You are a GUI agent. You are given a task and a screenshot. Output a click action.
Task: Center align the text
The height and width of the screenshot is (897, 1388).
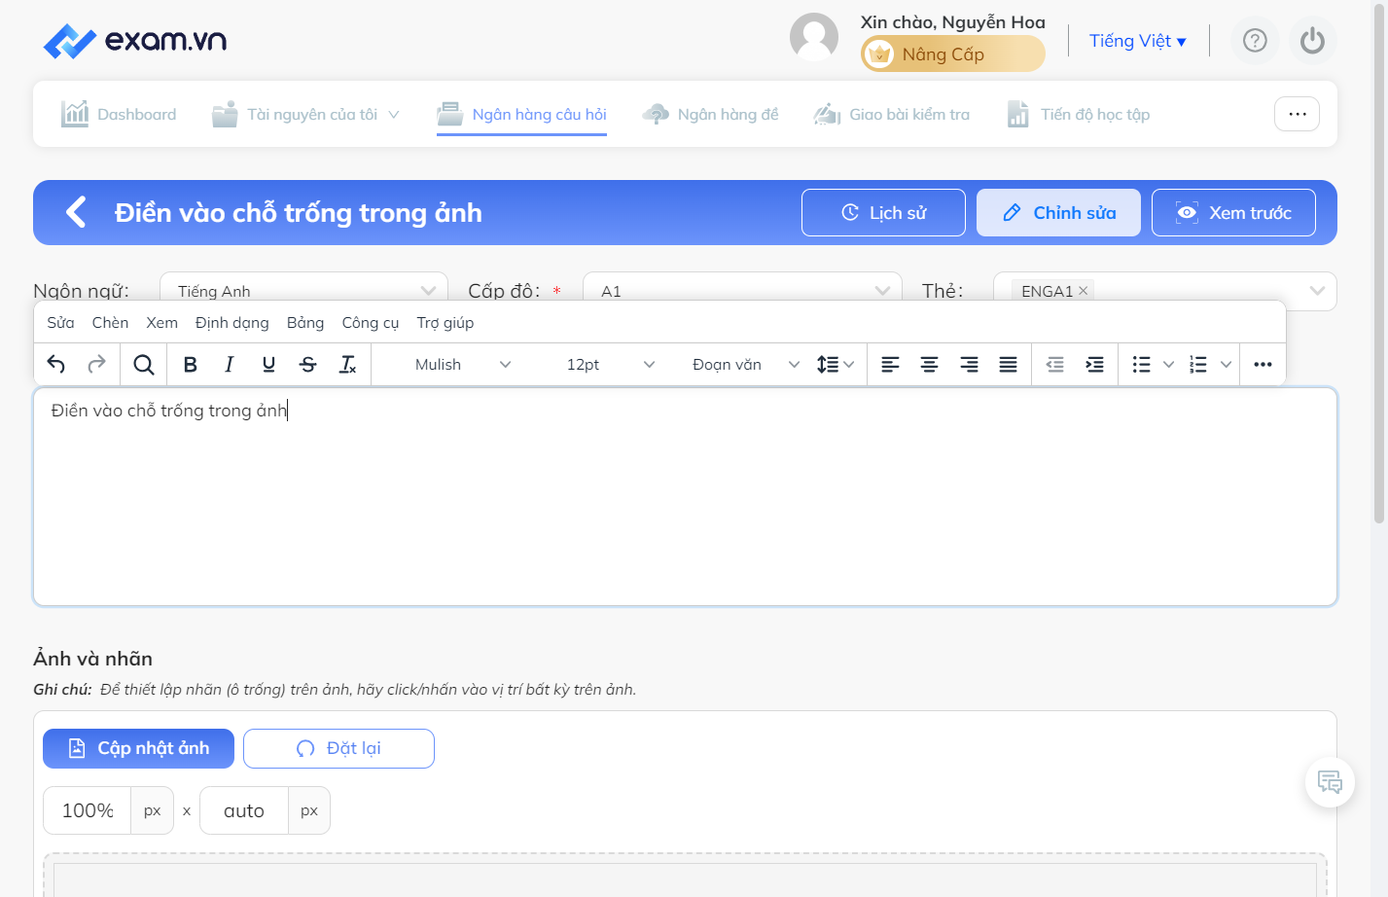tap(930, 365)
